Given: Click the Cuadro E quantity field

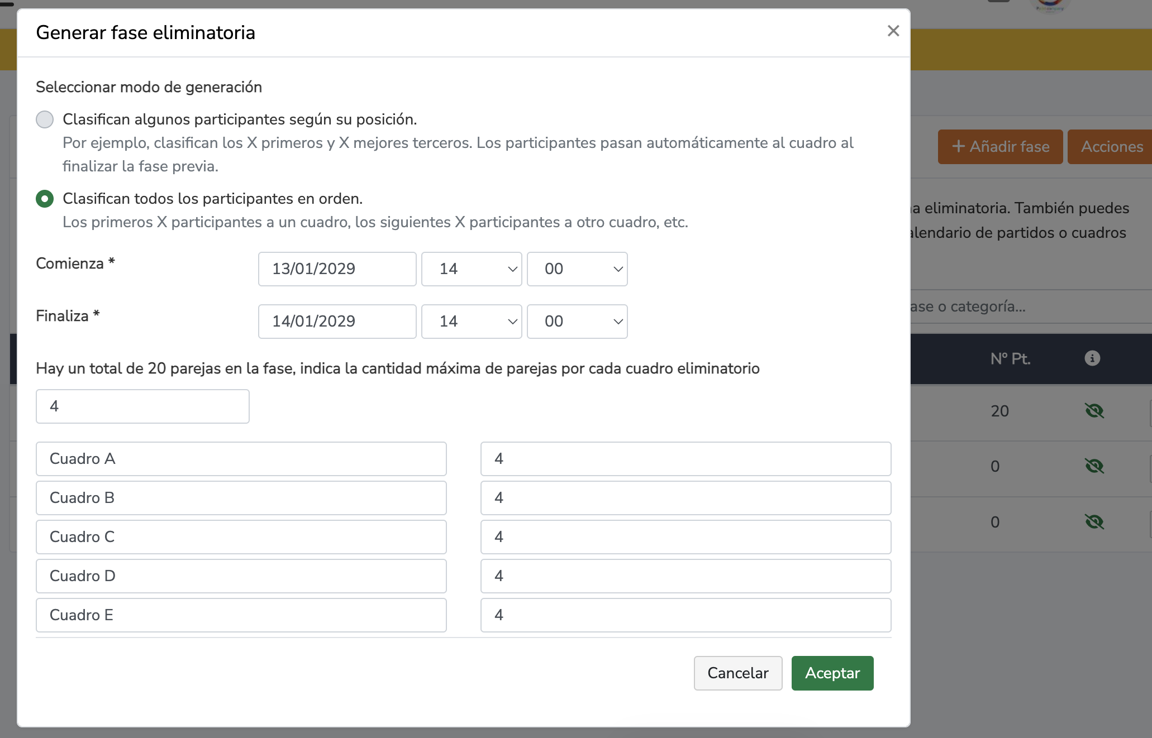Looking at the screenshot, I should coord(686,615).
